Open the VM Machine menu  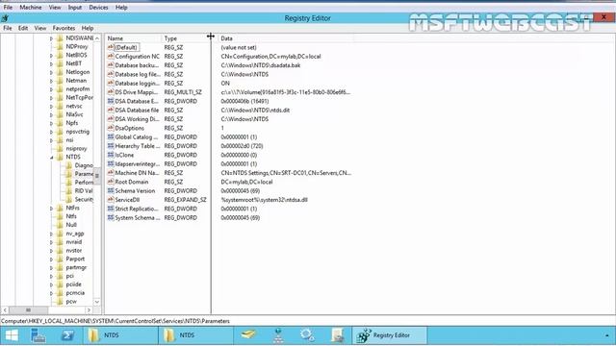click(31, 8)
